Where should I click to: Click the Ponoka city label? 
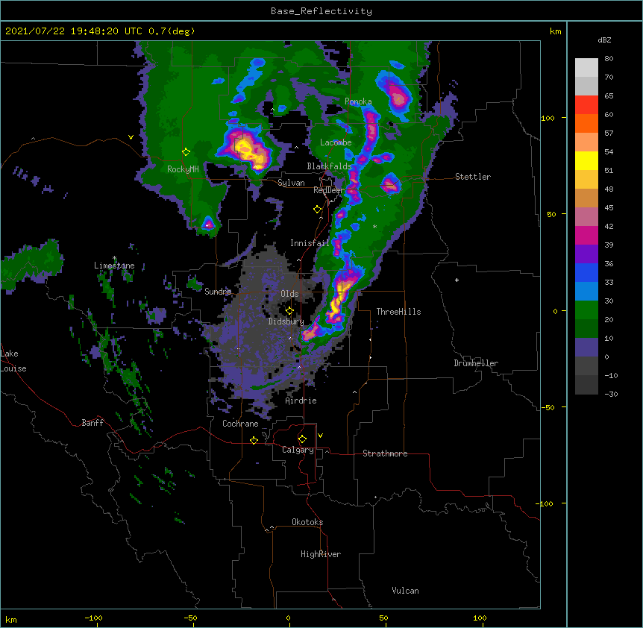[358, 101]
